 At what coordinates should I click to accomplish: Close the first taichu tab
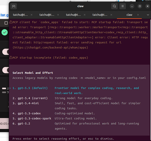(31, 15)
